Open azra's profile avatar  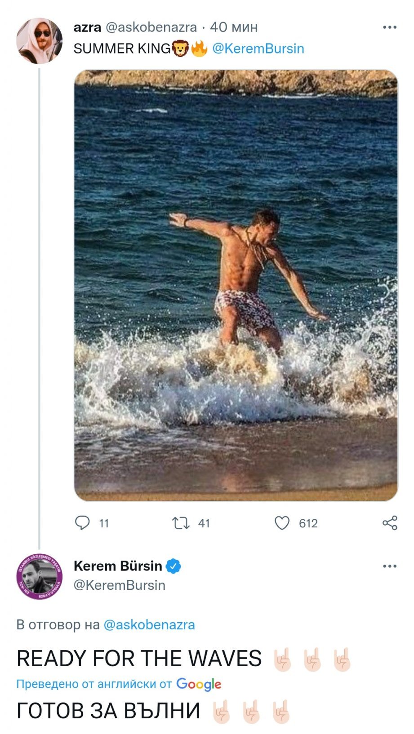pos(40,41)
